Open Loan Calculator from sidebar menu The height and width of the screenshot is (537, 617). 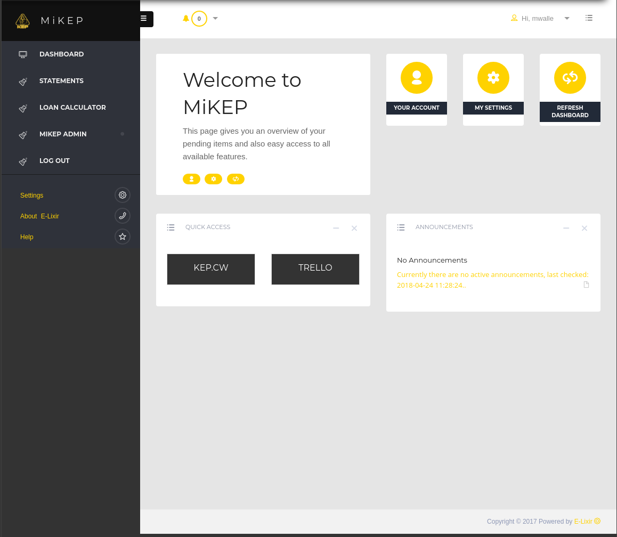click(72, 108)
